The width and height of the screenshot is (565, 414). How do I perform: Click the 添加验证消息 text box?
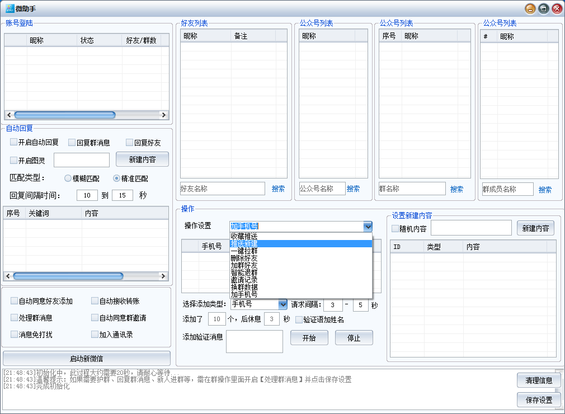(x=255, y=341)
